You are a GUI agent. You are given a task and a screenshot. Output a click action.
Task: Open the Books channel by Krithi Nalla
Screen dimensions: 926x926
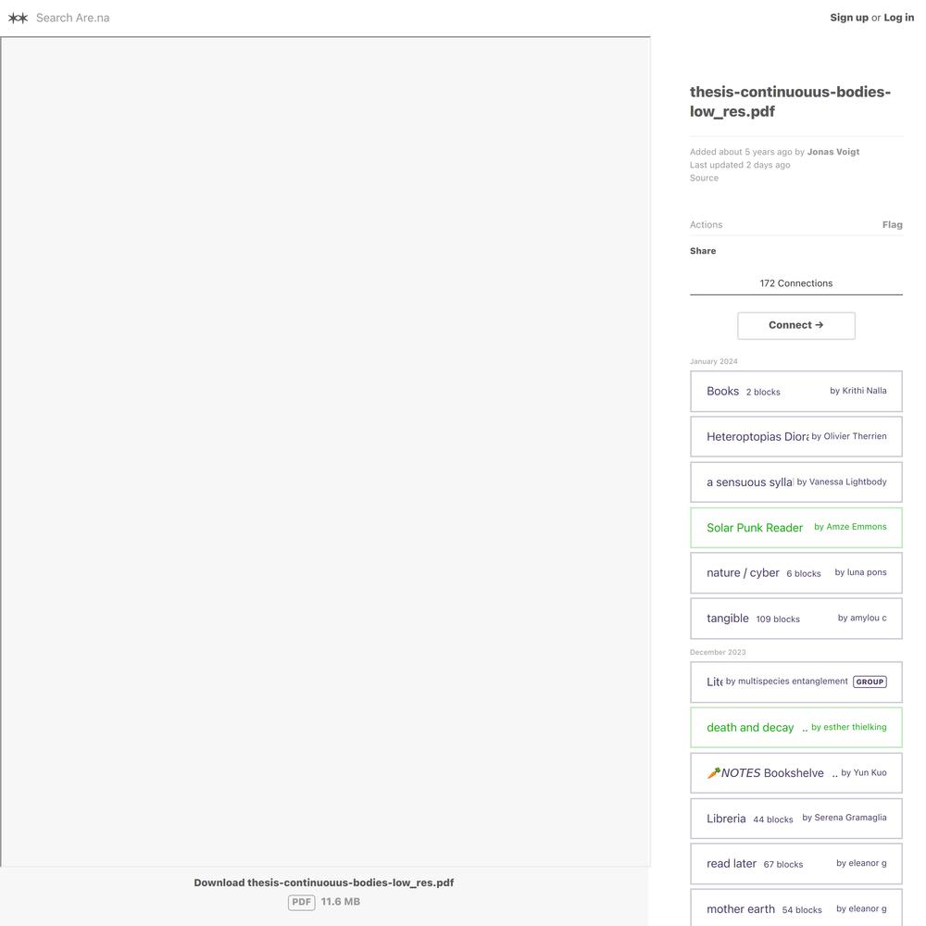pyautogui.click(x=795, y=391)
